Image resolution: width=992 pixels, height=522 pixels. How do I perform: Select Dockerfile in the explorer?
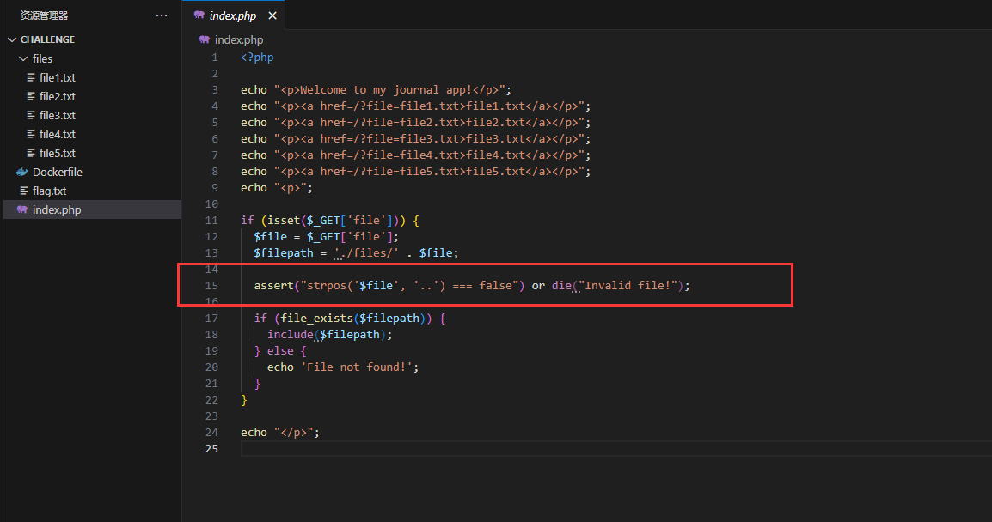pos(57,172)
